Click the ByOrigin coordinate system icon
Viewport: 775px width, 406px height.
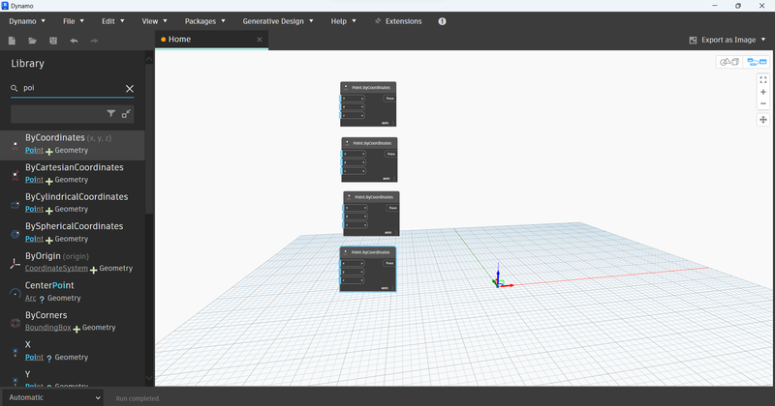click(15, 264)
